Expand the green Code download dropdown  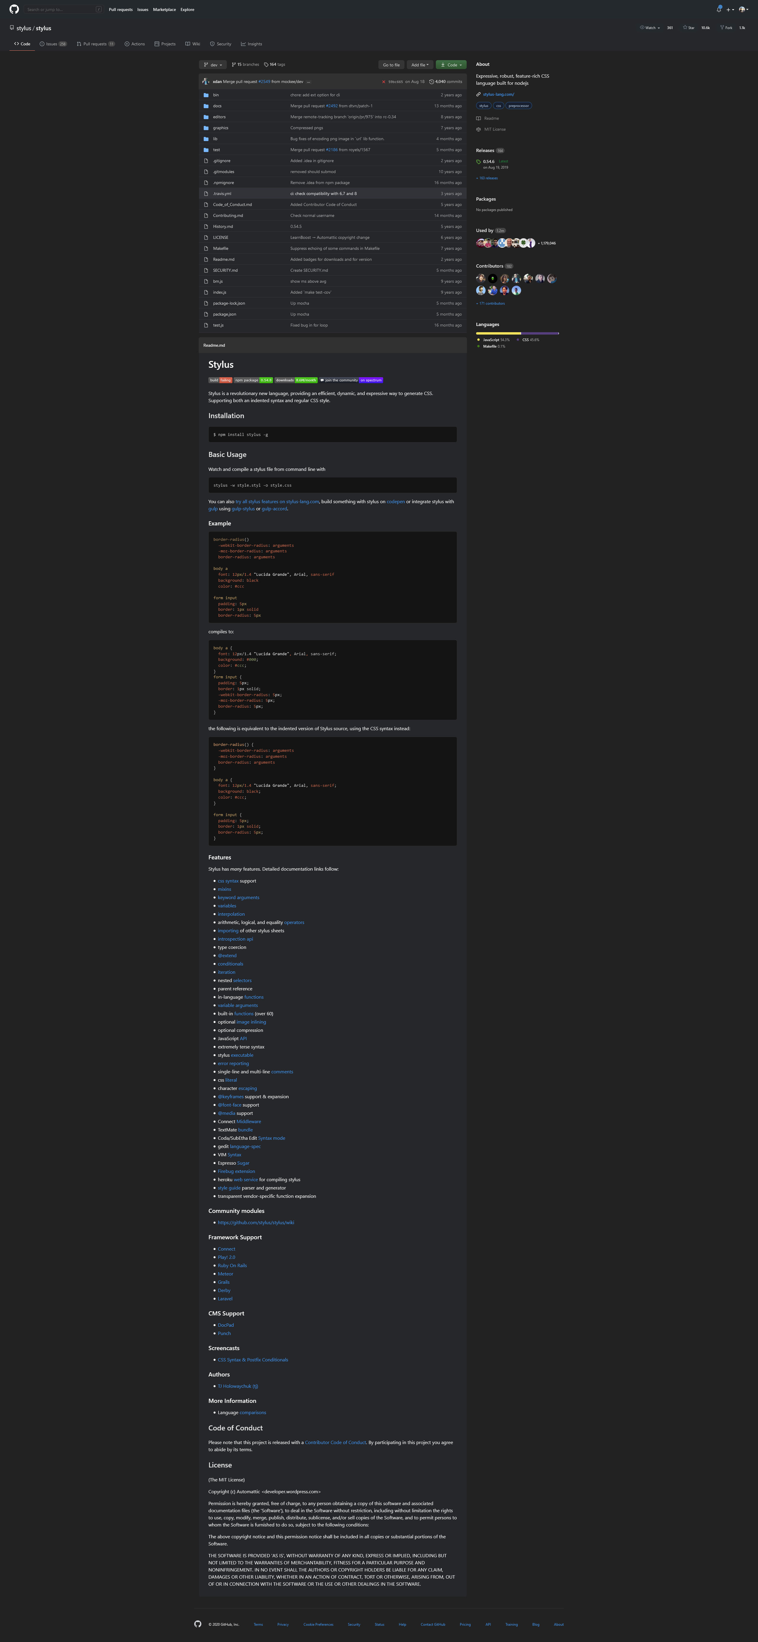451,65
